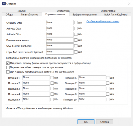Click the Позиция 5 hotkey field
This screenshot has height=126, width=133.
click(36, 99)
